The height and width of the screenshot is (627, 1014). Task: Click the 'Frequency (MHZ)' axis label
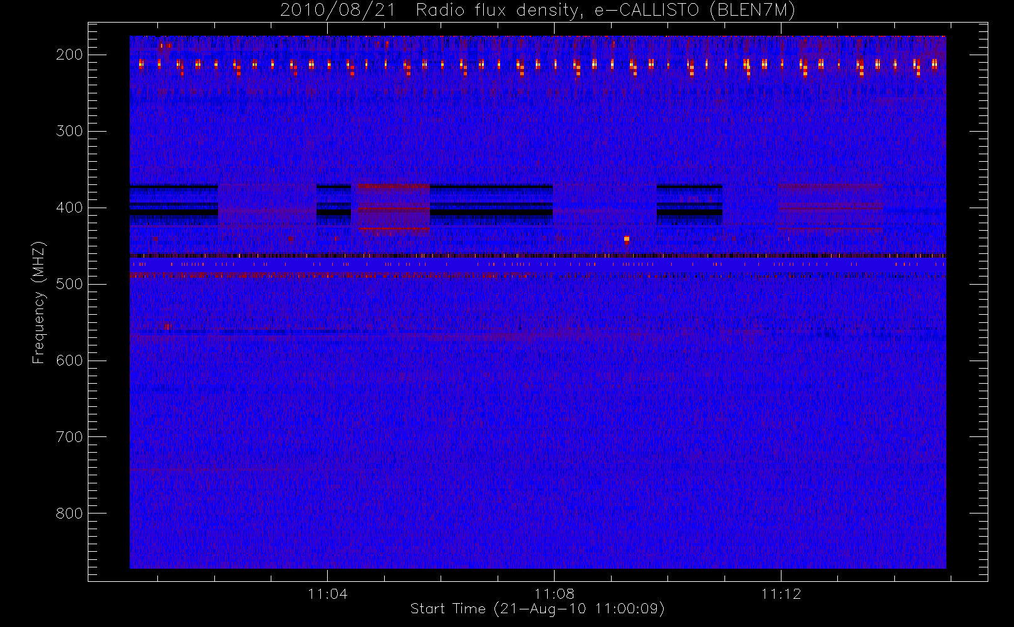[39, 302]
